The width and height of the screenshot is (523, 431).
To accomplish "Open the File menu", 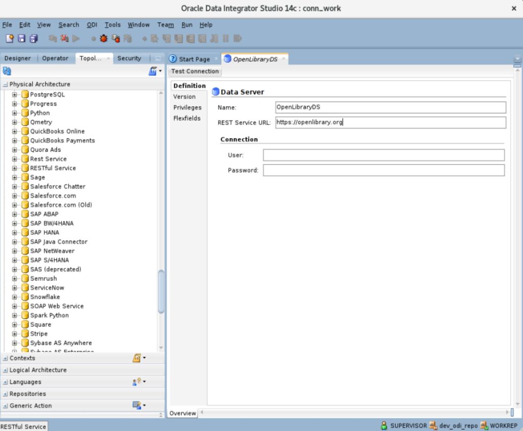I will coord(7,25).
